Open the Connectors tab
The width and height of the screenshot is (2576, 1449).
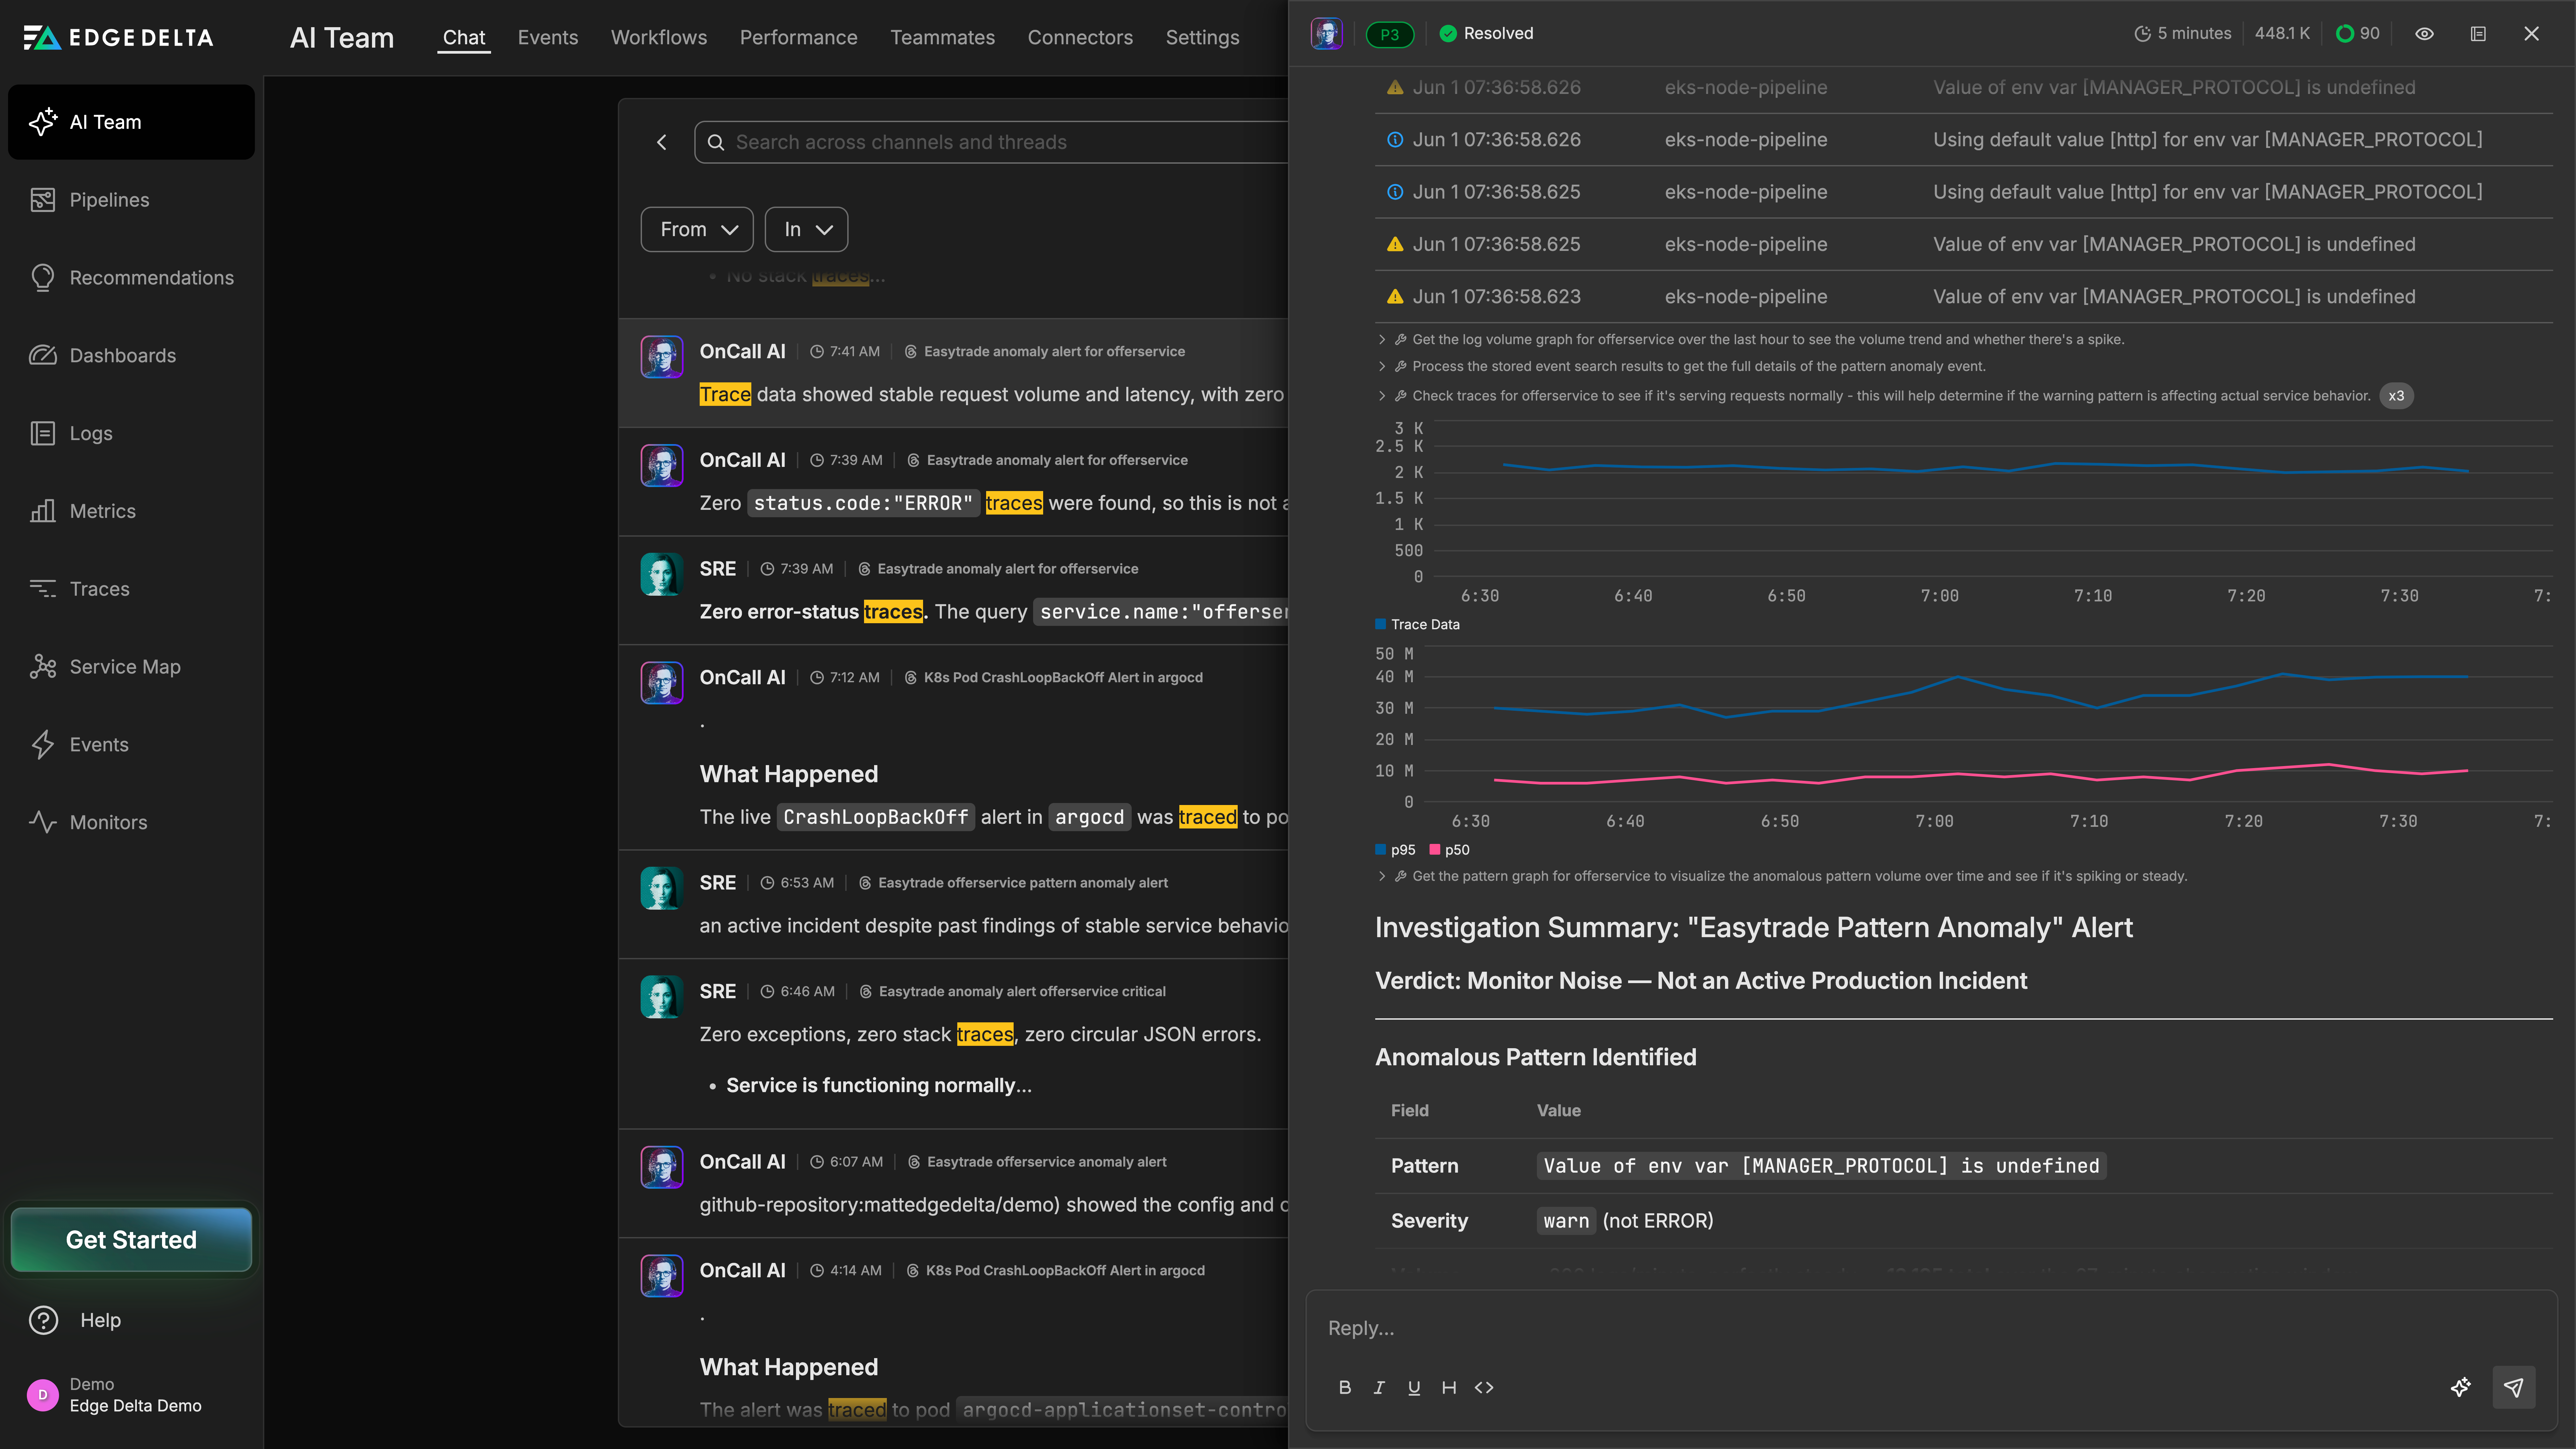[x=1080, y=38]
